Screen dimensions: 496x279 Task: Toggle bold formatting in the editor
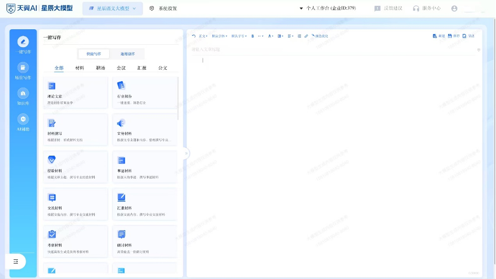click(253, 36)
